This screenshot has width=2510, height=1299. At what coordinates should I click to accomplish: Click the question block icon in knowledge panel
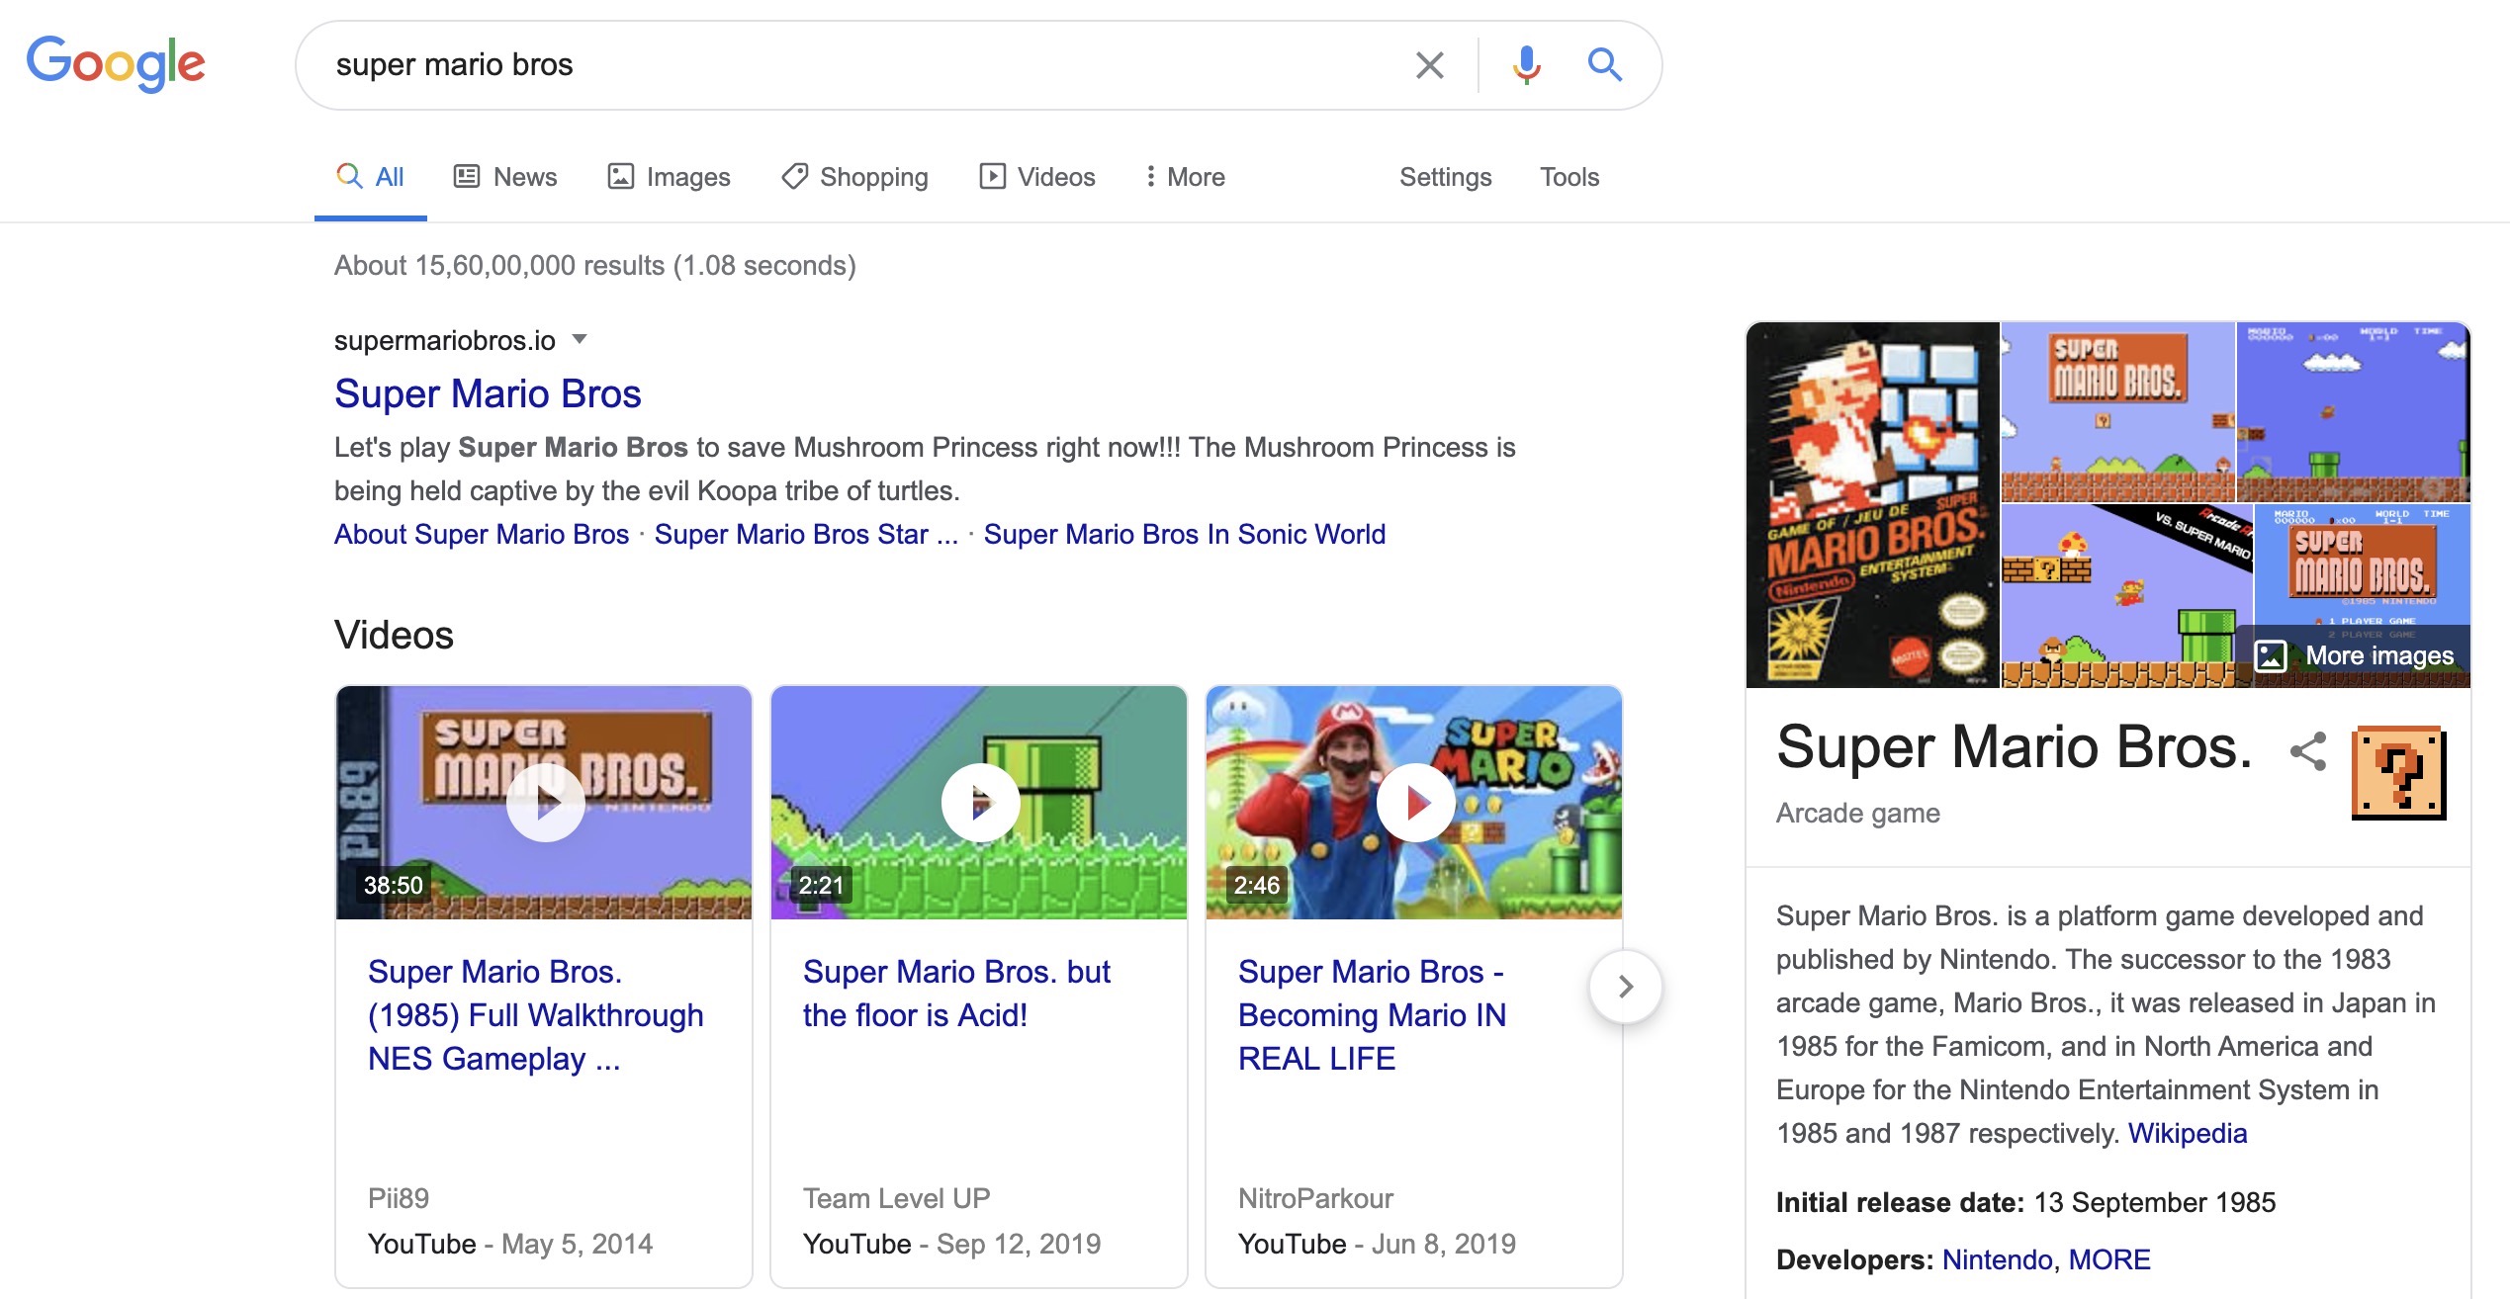[x=2399, y=773]
